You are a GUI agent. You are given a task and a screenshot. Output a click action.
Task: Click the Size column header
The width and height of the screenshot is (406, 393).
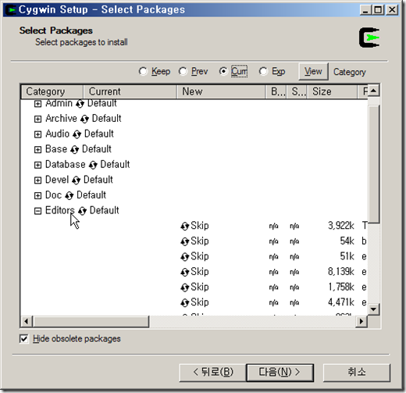coord(332,91)
